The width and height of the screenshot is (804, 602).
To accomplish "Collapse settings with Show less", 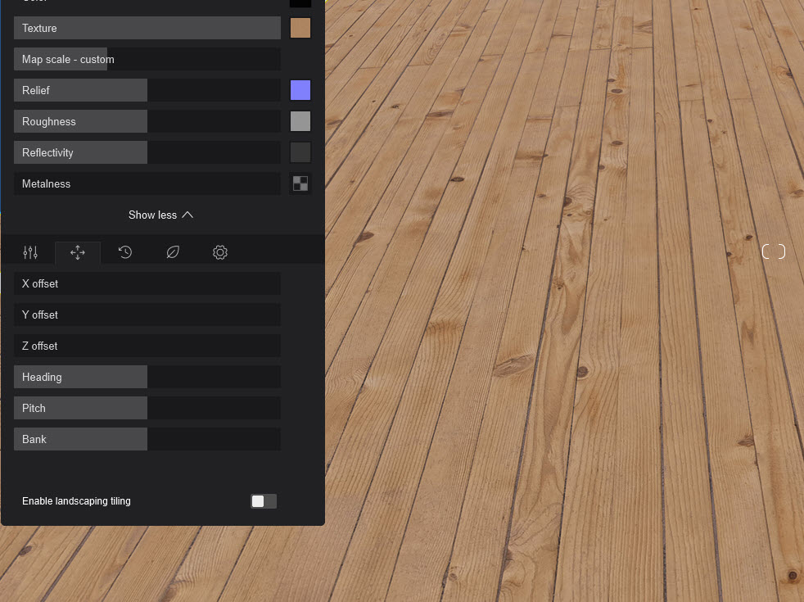I will [161, 215].
